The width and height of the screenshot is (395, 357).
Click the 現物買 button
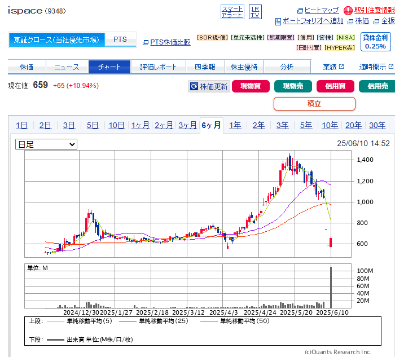(x=251, y=86)
